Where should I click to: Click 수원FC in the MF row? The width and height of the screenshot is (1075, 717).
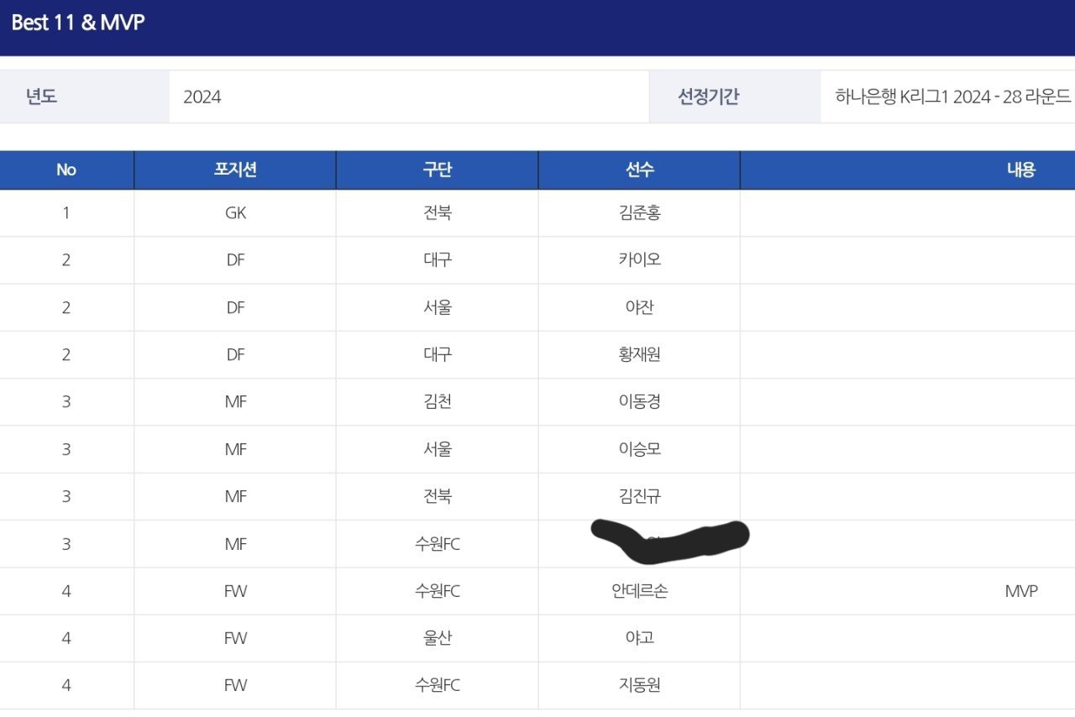(437, 544)
